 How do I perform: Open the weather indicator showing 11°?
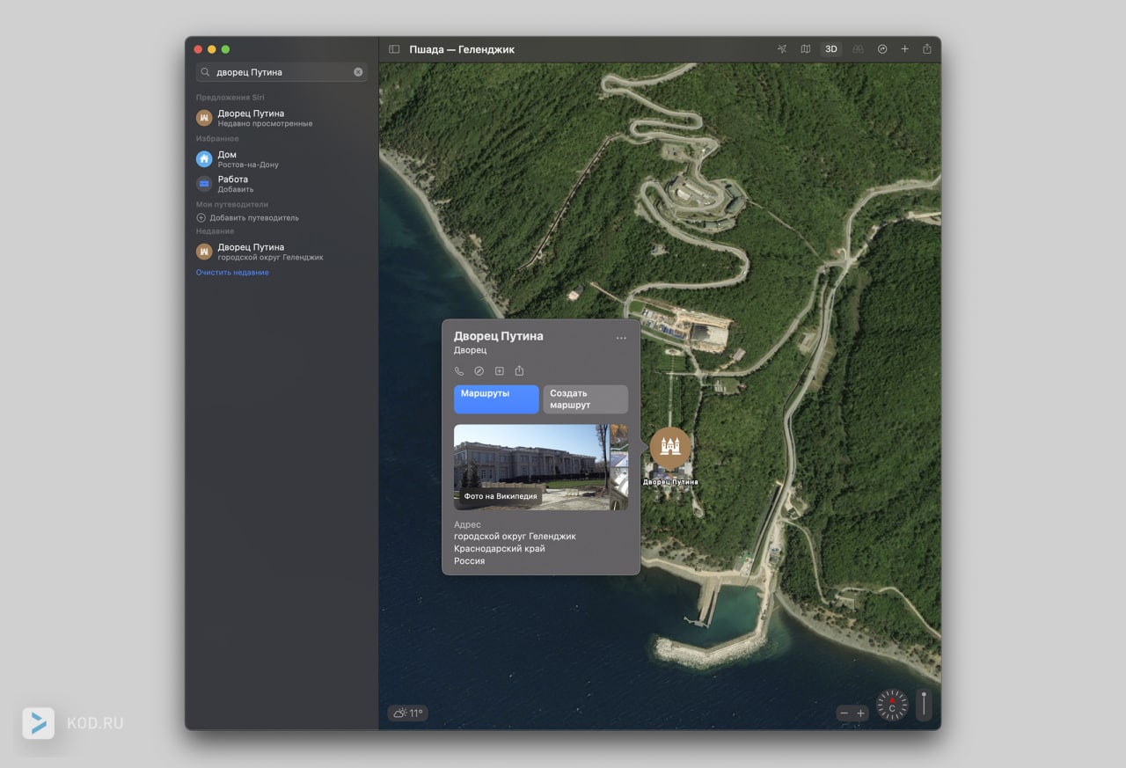click(408, 713)
